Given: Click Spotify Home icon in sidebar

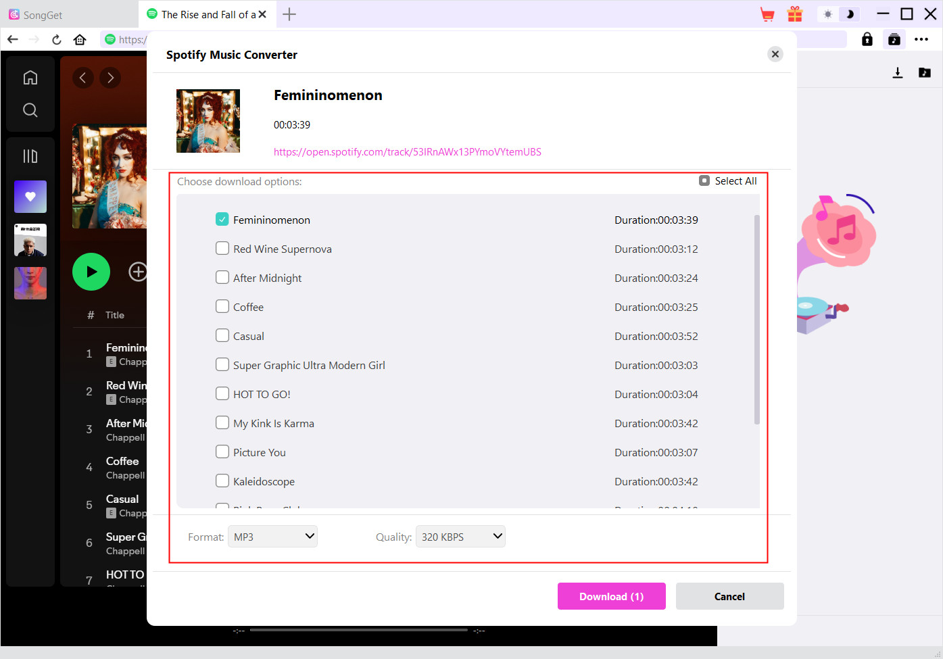Looking at the screenshot, I should pyautogui.click(x=30, y=78).
